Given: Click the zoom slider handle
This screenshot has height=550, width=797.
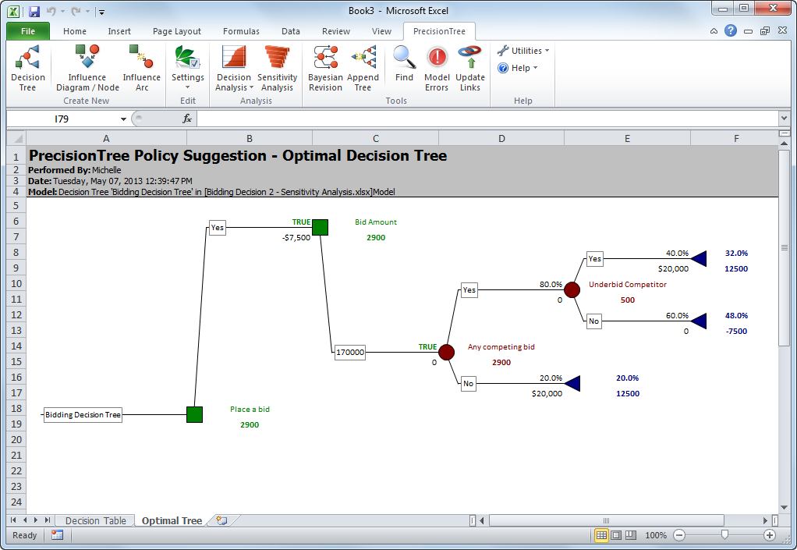Looking at the screenshot, I should point(724,534).
